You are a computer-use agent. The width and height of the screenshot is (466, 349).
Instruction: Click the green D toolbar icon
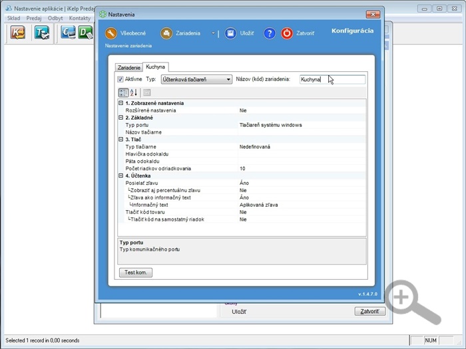click(x=86, y=33)
